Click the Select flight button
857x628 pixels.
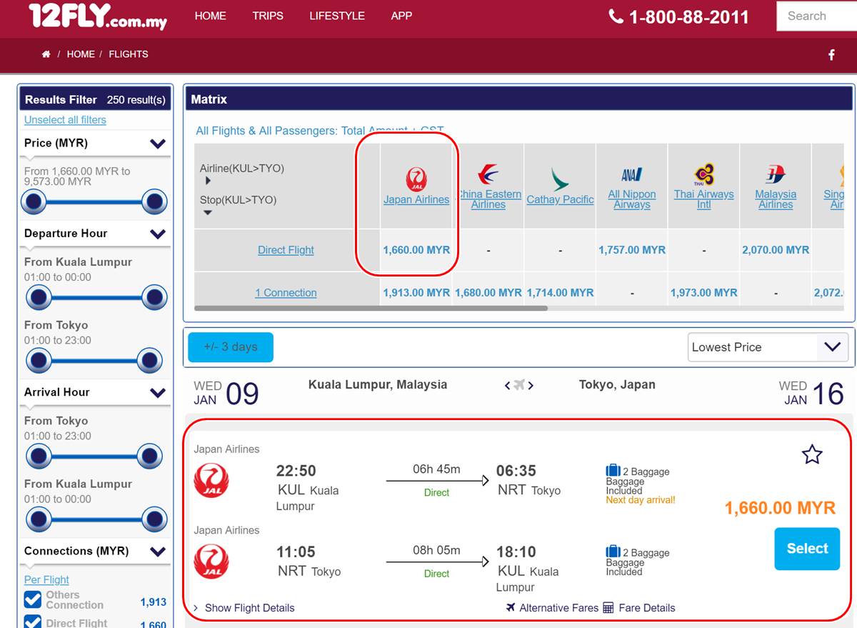807,549
